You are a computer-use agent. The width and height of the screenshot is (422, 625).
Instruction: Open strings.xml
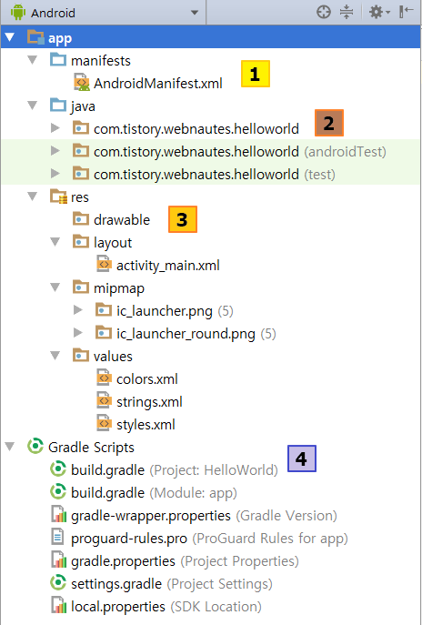149,402
